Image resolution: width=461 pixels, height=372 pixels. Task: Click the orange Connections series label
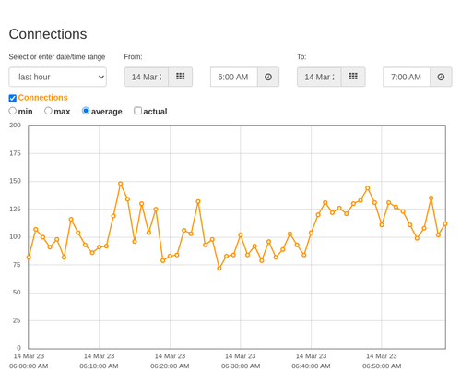(x=42, y=98)
